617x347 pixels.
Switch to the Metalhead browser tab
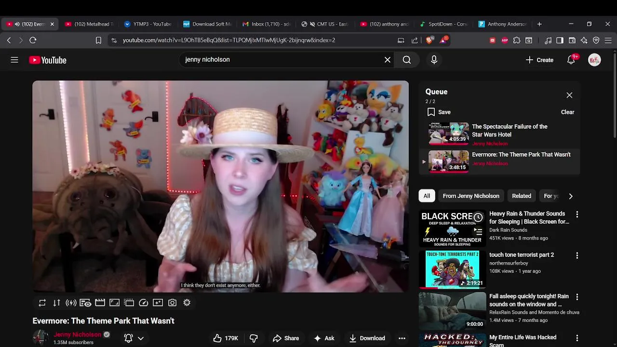[90, 24]
